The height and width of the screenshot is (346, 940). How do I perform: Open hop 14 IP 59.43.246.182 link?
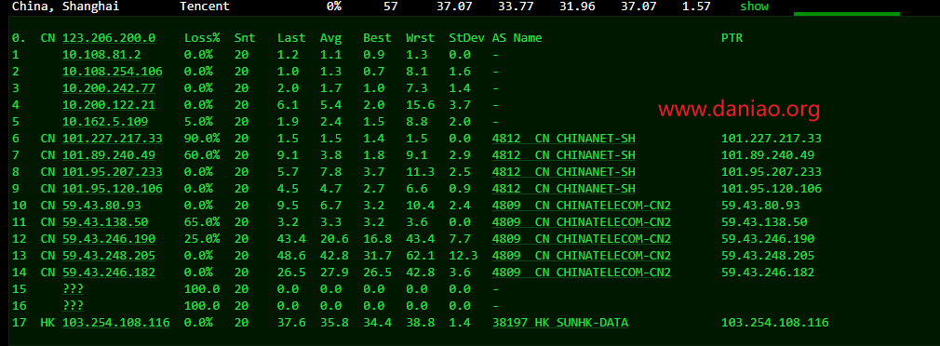coord(109,273)
